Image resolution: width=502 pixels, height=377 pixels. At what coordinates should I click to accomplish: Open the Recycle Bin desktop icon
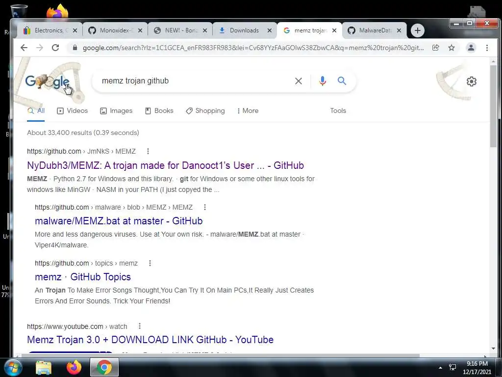(19, 11)
